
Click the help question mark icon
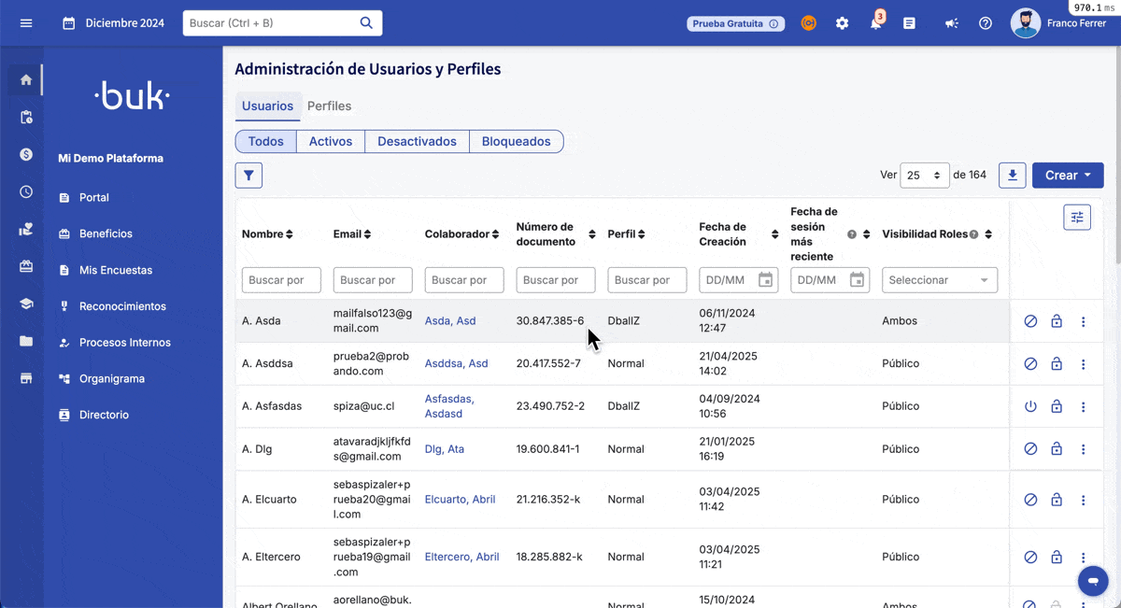click(x=985, y=23)
